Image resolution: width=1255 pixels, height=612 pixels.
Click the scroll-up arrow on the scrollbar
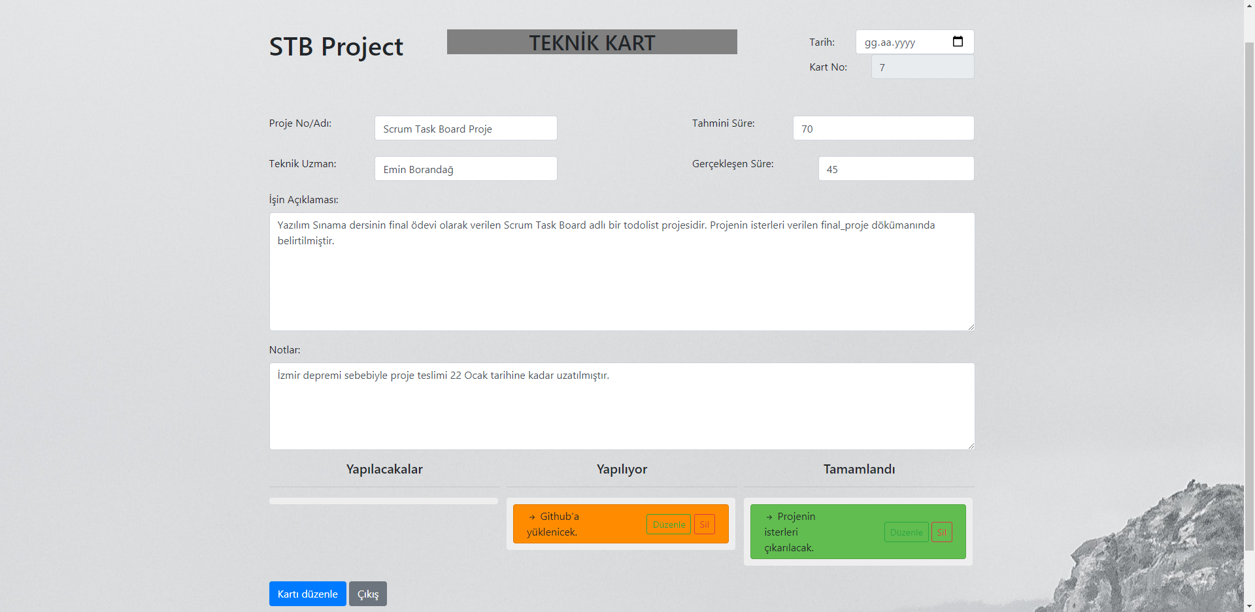(1249, 5)
